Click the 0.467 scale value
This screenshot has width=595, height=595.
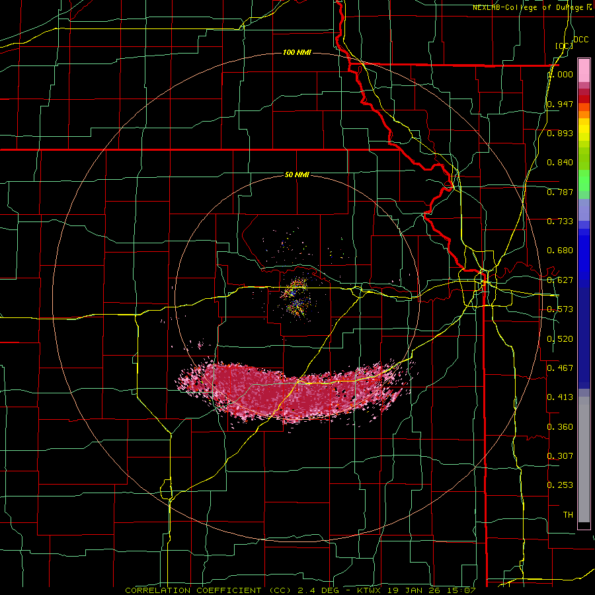click(560, 368)
